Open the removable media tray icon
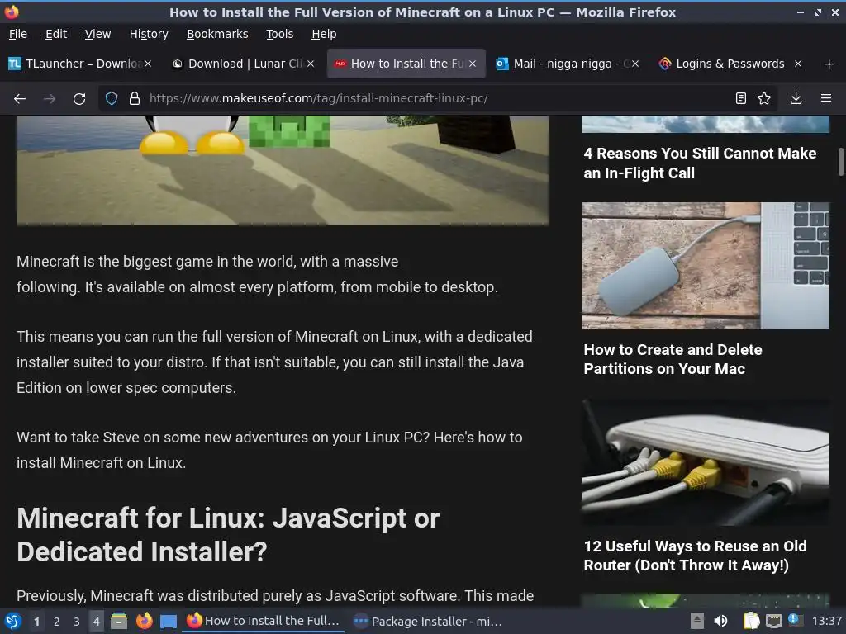Screen dimensions: 846x634 697,621
